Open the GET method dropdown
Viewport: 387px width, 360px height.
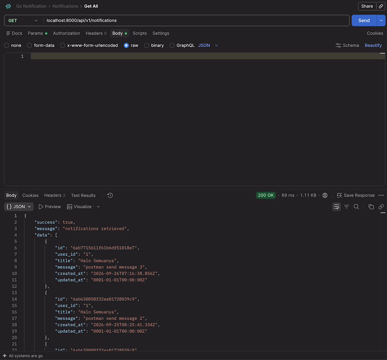click(24, 20)
